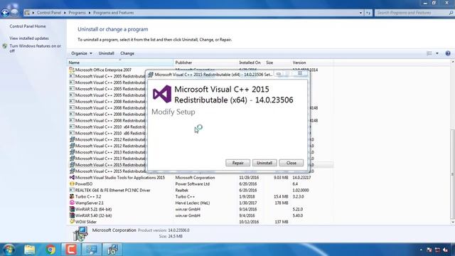Sort list by Publisher column header
Viewport: 455px width, 256px height.
click(x=205, y=63)
